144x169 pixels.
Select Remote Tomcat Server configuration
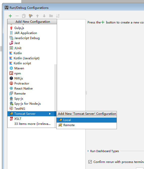tap(86, 125)
